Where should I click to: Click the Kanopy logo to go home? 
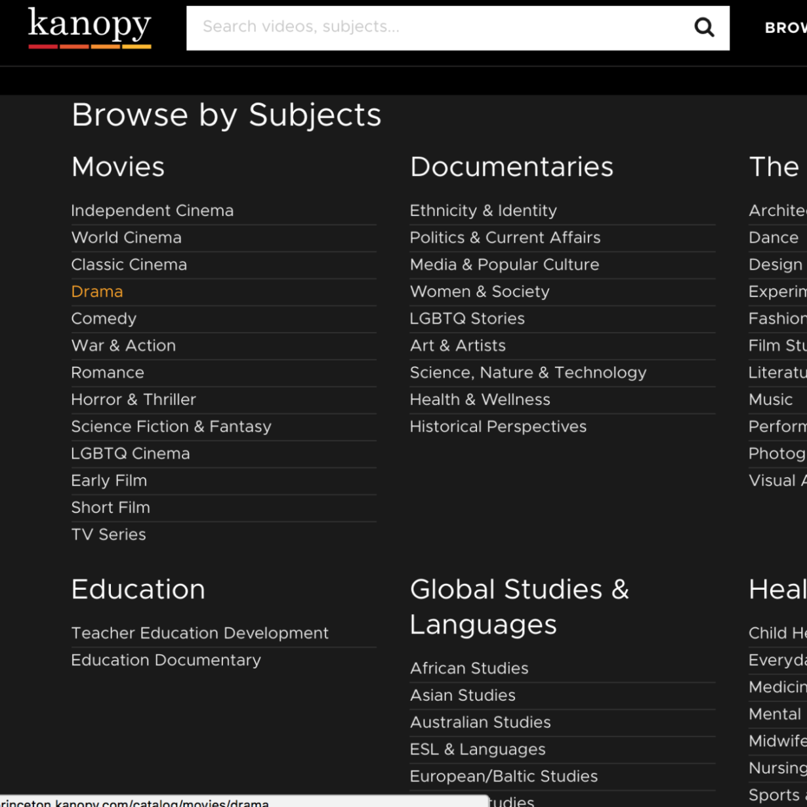pyautogui.click(x=89, y=27)
